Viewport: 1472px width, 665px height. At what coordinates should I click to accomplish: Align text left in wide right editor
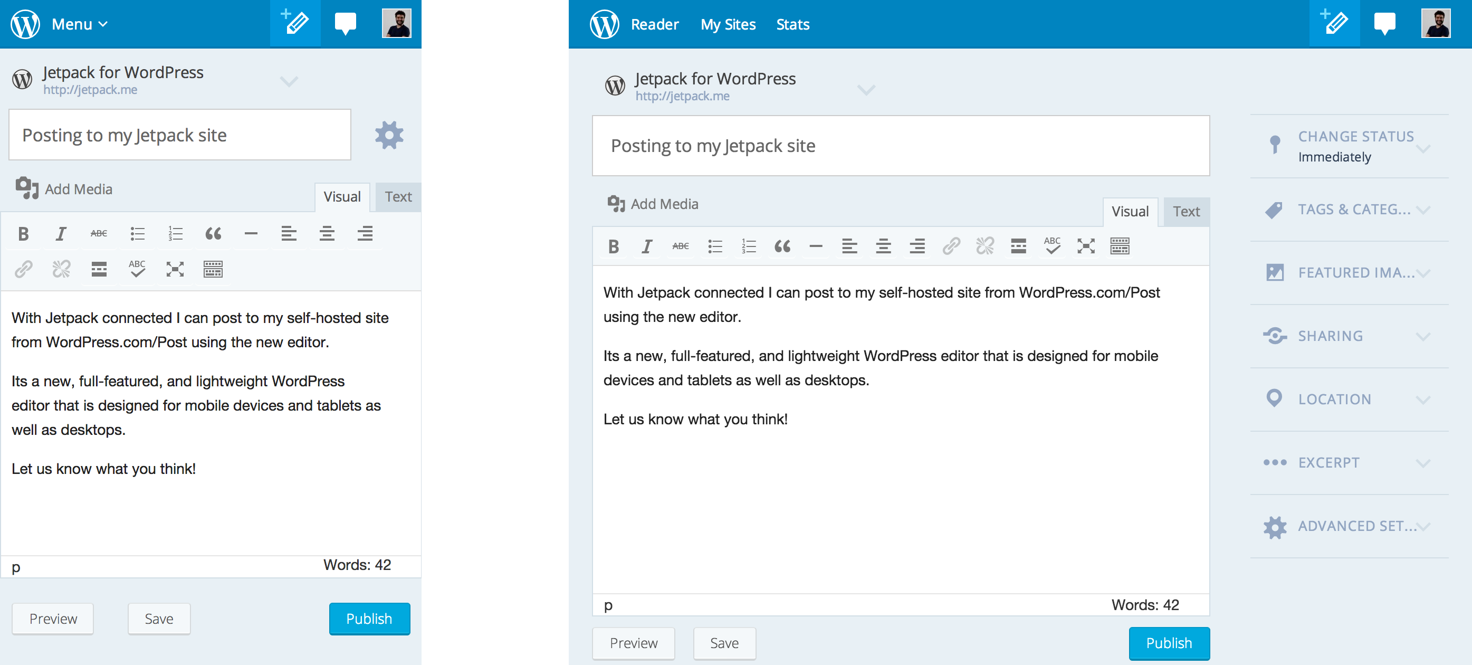pos(850,246)
